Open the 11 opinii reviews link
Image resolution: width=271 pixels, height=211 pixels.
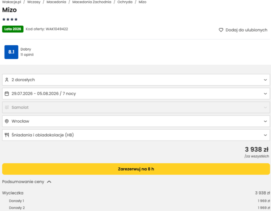[27, 55]
